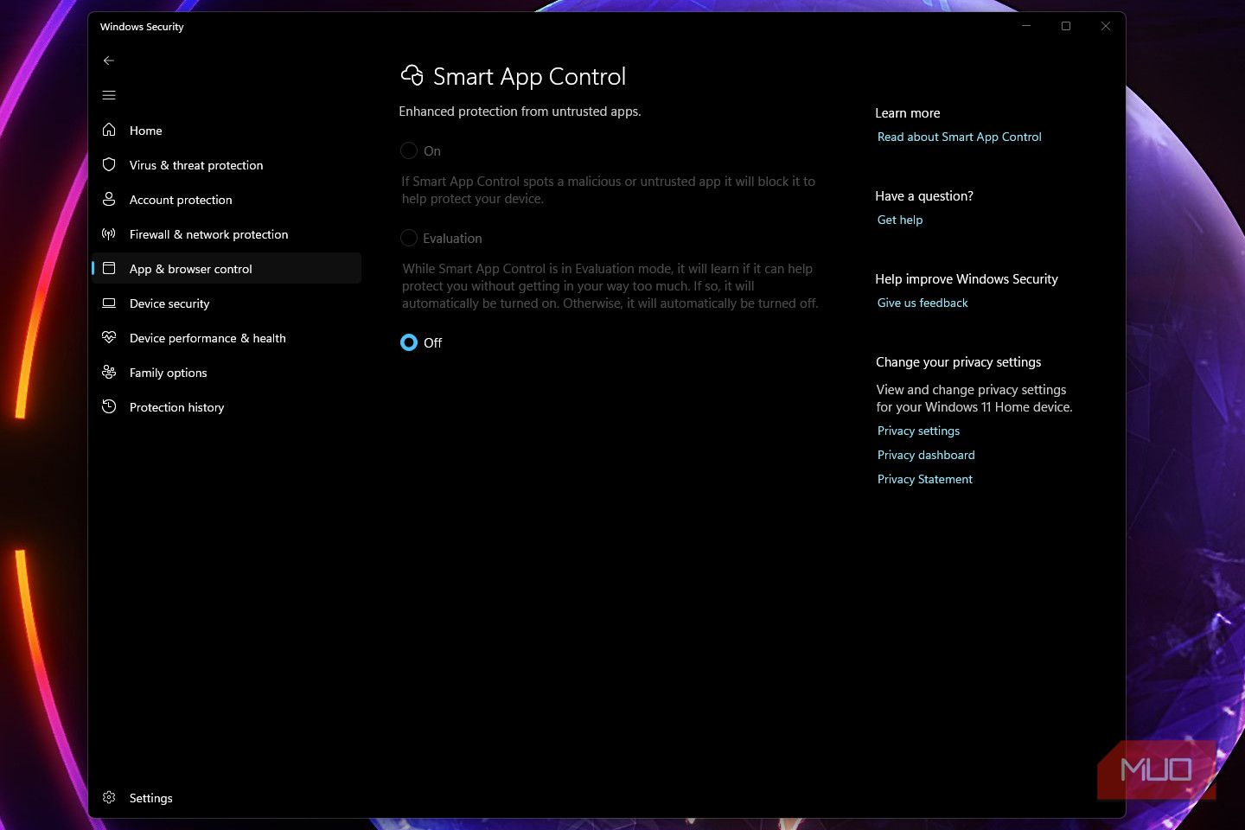Image resolution: width=1245 pixels, height=830 pixels.
Task: Go to Home in sidebar
Action: point(227,130)
